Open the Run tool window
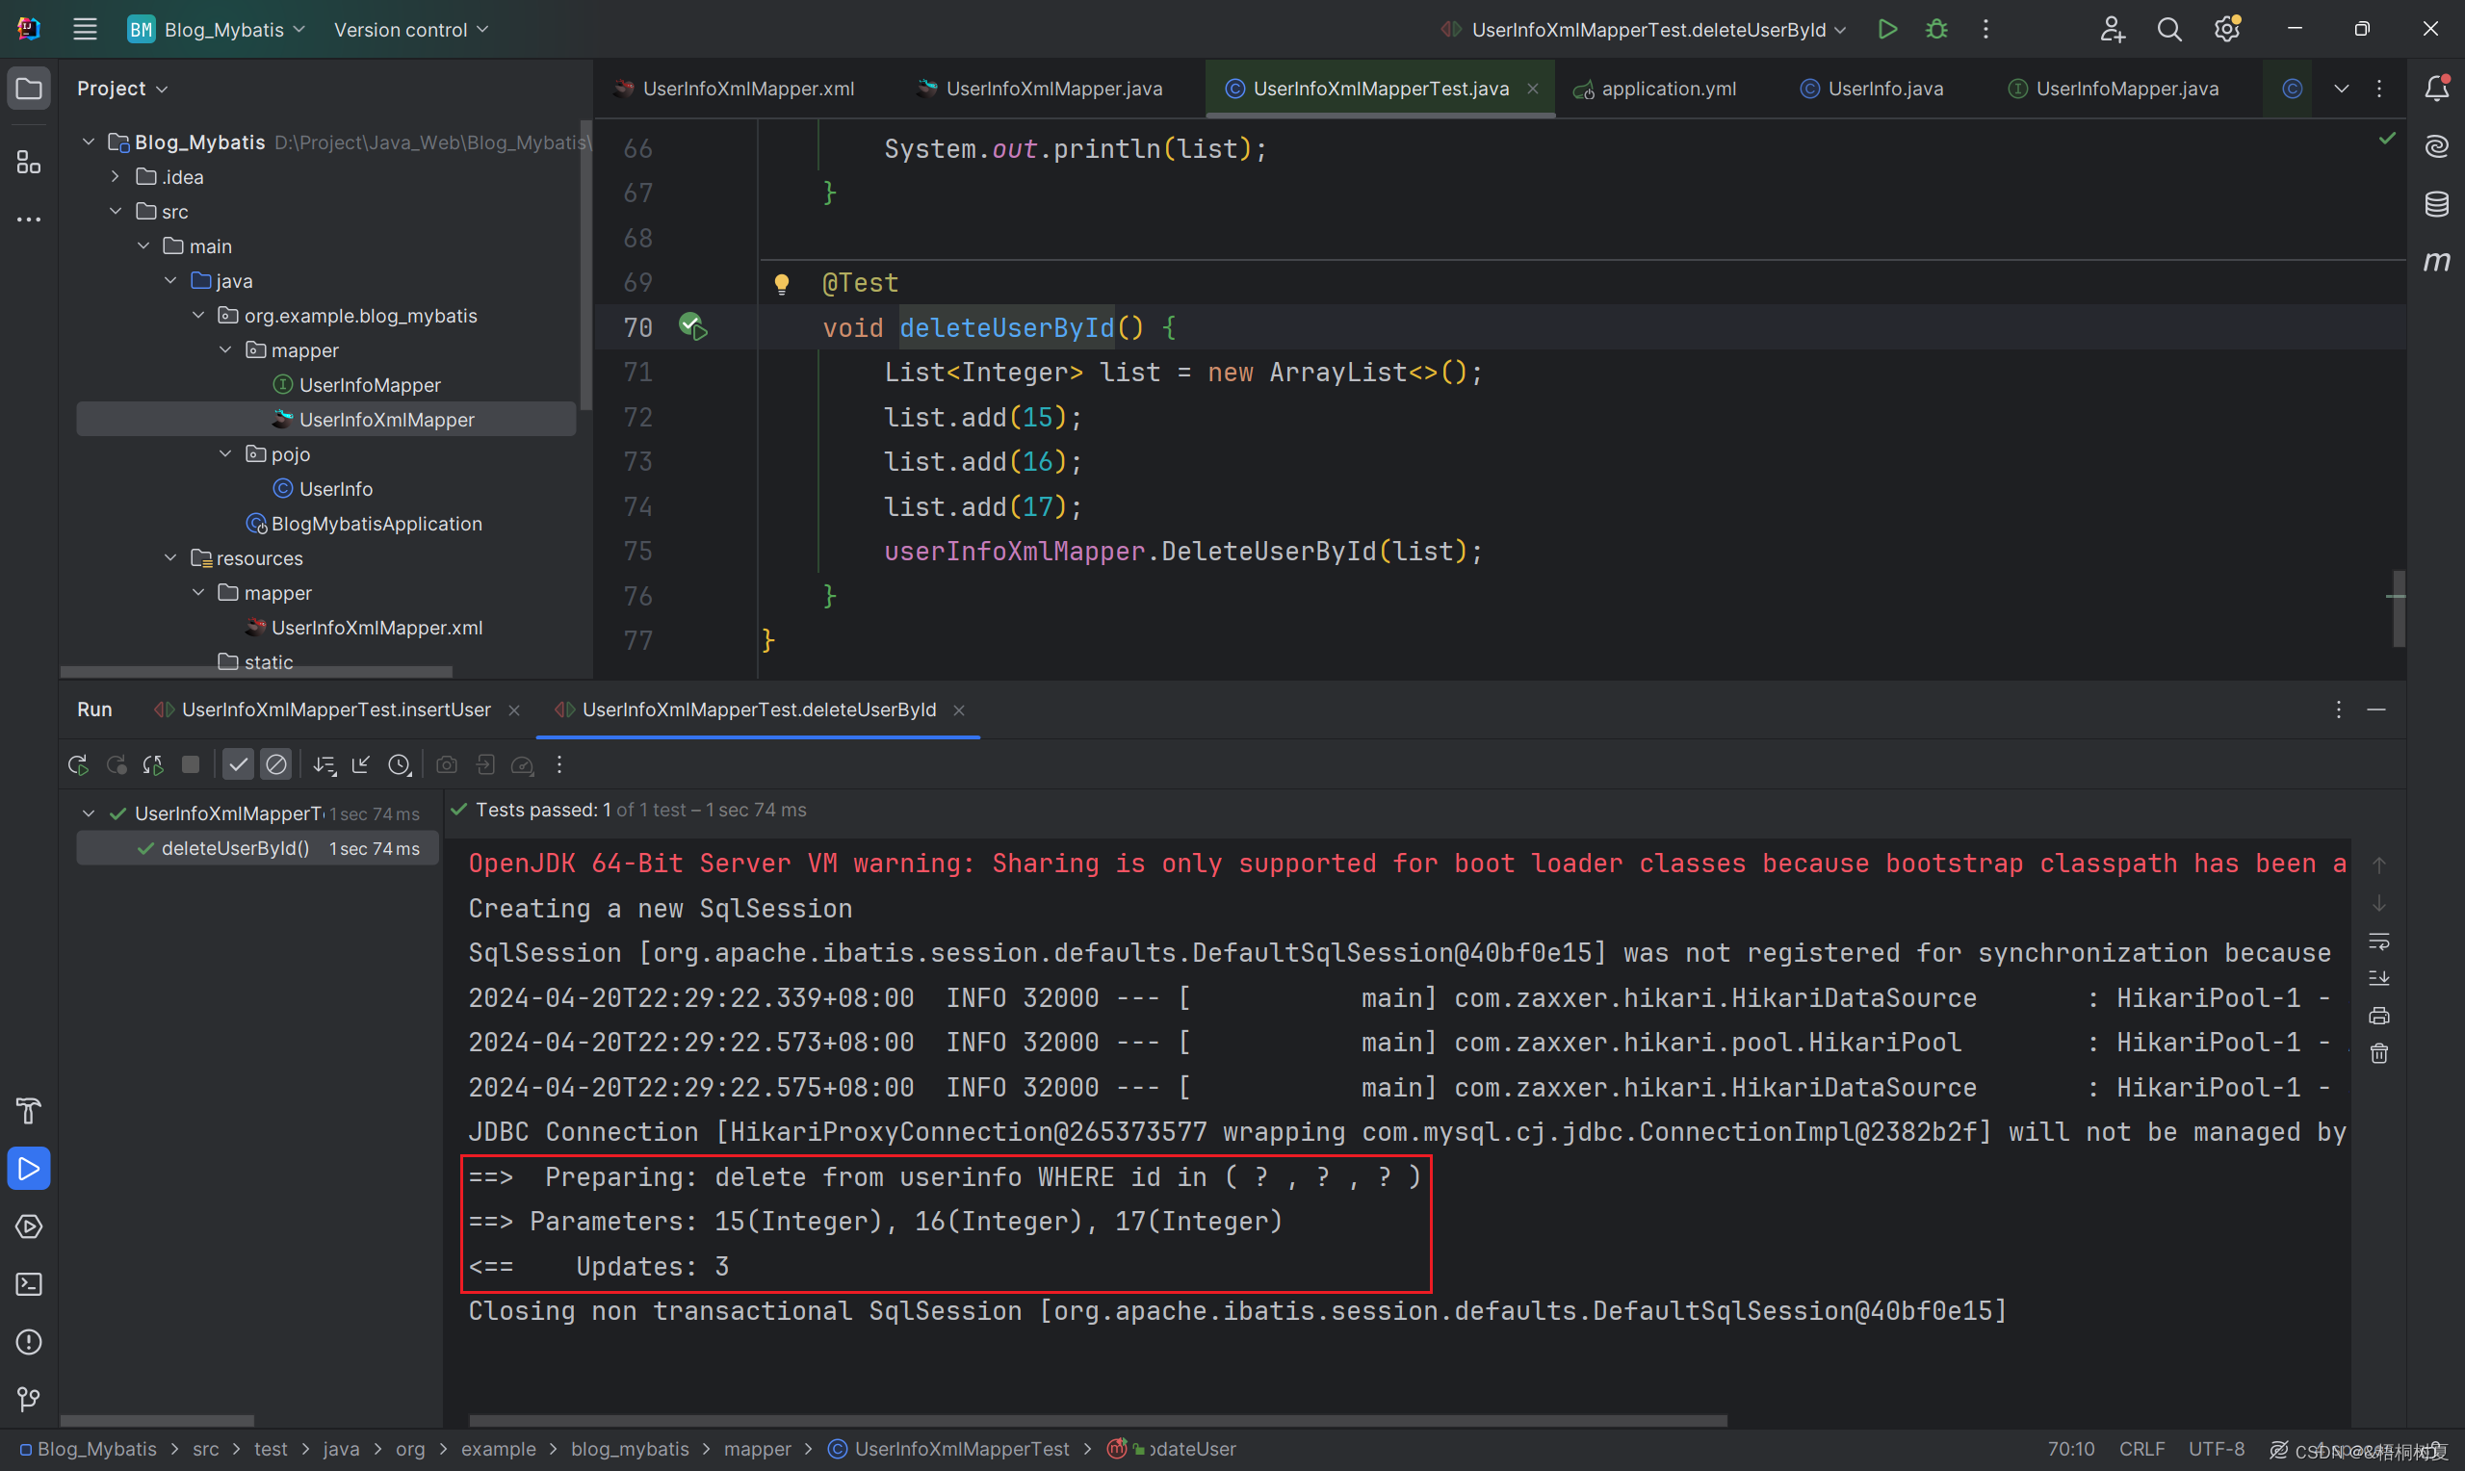 [x=29, y=1169]
